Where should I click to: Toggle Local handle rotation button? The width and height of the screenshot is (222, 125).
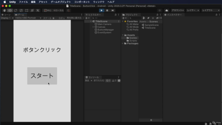point(59,10)
